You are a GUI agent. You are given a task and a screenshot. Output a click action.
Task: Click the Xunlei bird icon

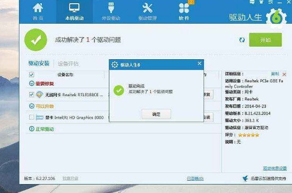(x=245, y=178)
